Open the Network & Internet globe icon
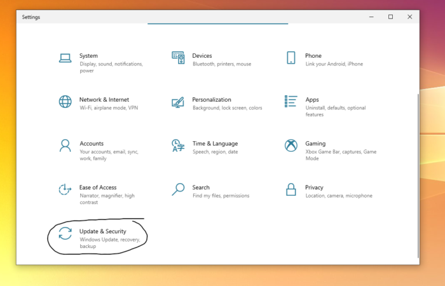 point(65,102)
